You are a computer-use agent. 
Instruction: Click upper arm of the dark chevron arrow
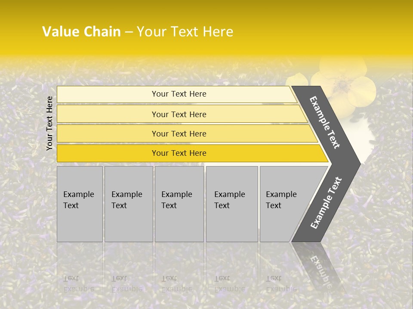326,123
